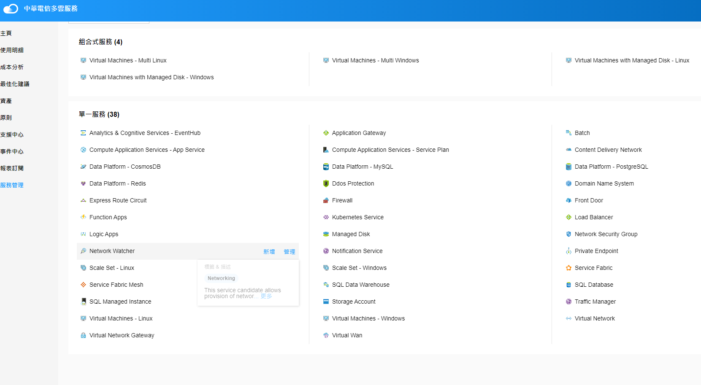Click the Network Watcher icon

coord(83,251)
